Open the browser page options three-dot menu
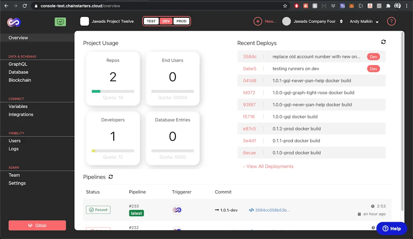This screenshot has width=413, height=239. pos(407,6)
